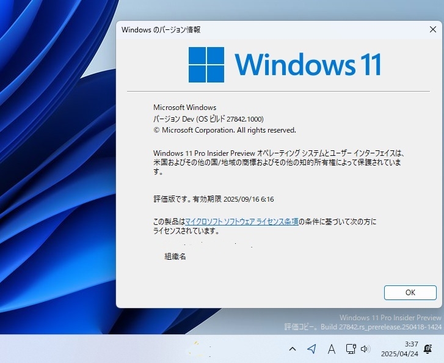Show hidden system tray icons chevron
The height and width of the screenshot is (363, 444).
point(293,349)
